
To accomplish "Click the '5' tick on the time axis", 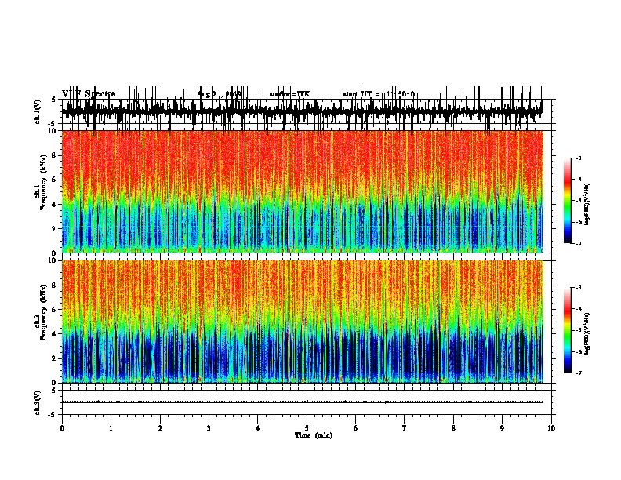I will click(307, 428).
